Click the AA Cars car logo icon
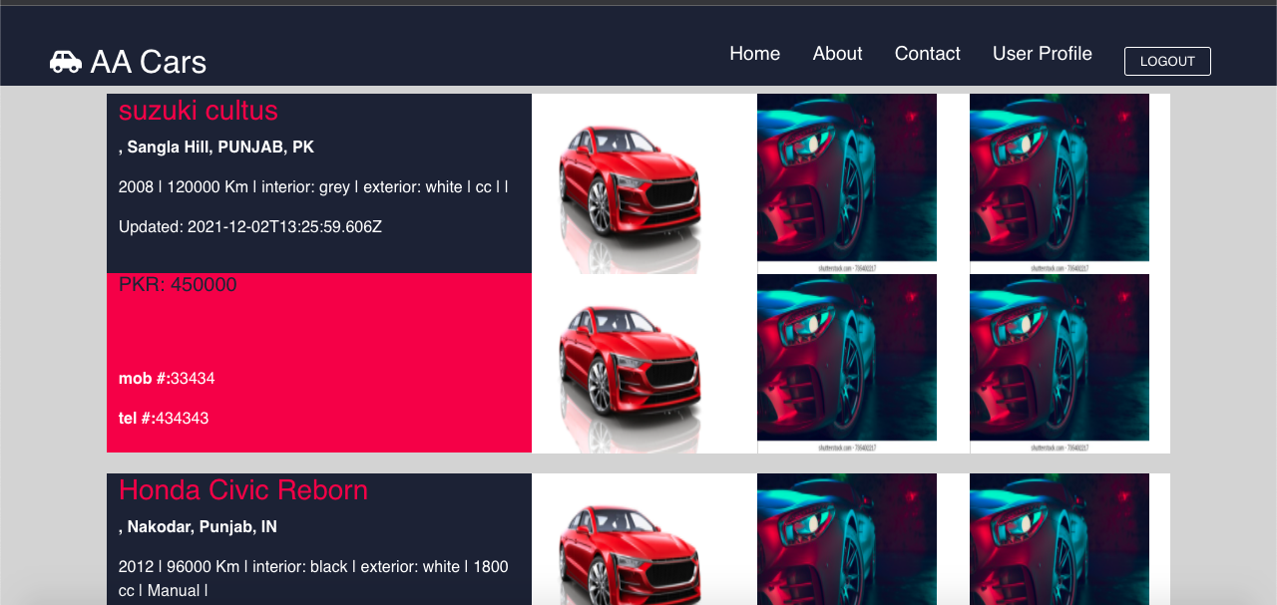The height and width of the screenshot is (605, 1277). pyautogui.click(x=66, y=62)
